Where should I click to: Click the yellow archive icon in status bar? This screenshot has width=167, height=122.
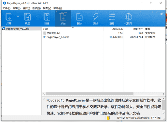point(109,118)
